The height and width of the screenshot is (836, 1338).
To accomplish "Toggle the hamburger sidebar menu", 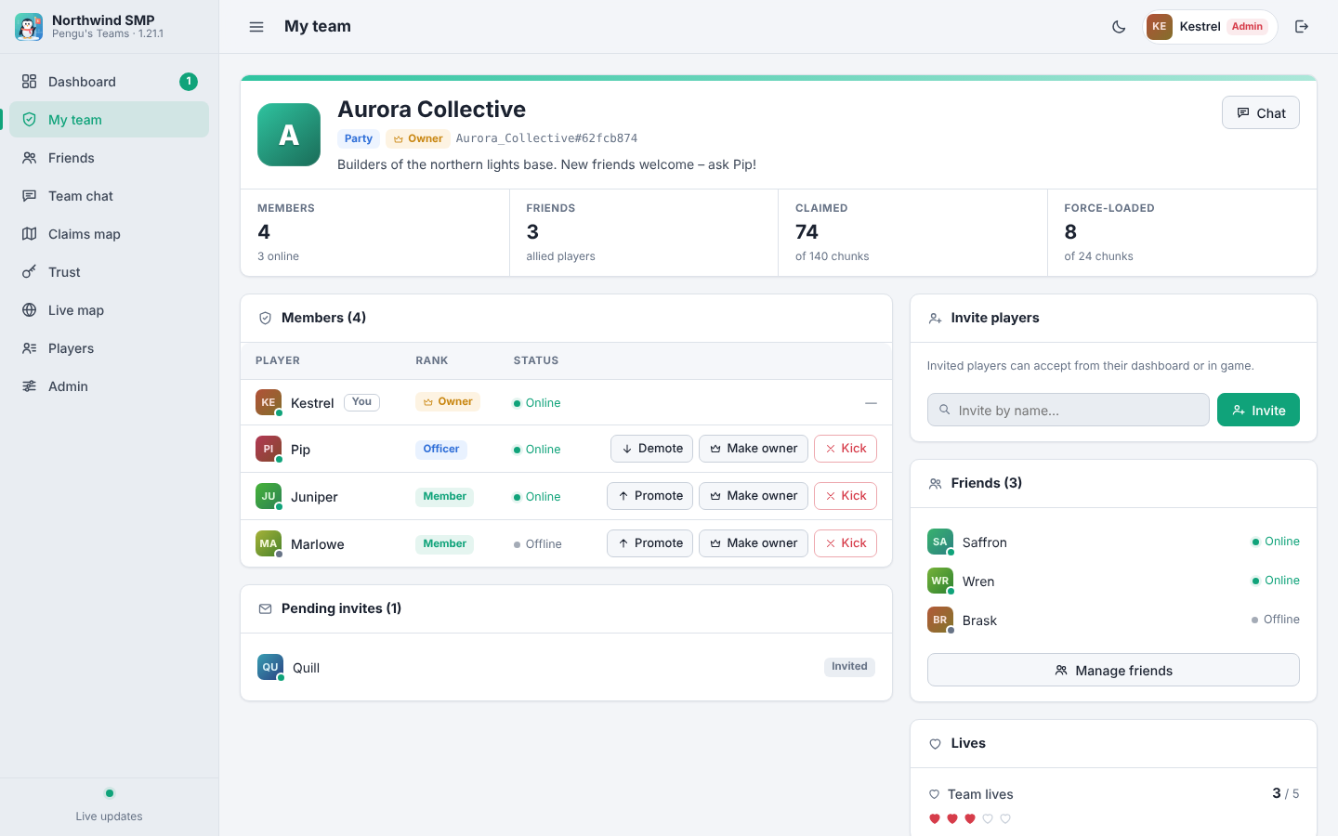I will click(256, 27).
